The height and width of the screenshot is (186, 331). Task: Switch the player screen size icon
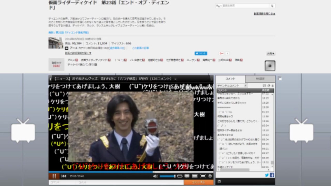tap(194, 176)
